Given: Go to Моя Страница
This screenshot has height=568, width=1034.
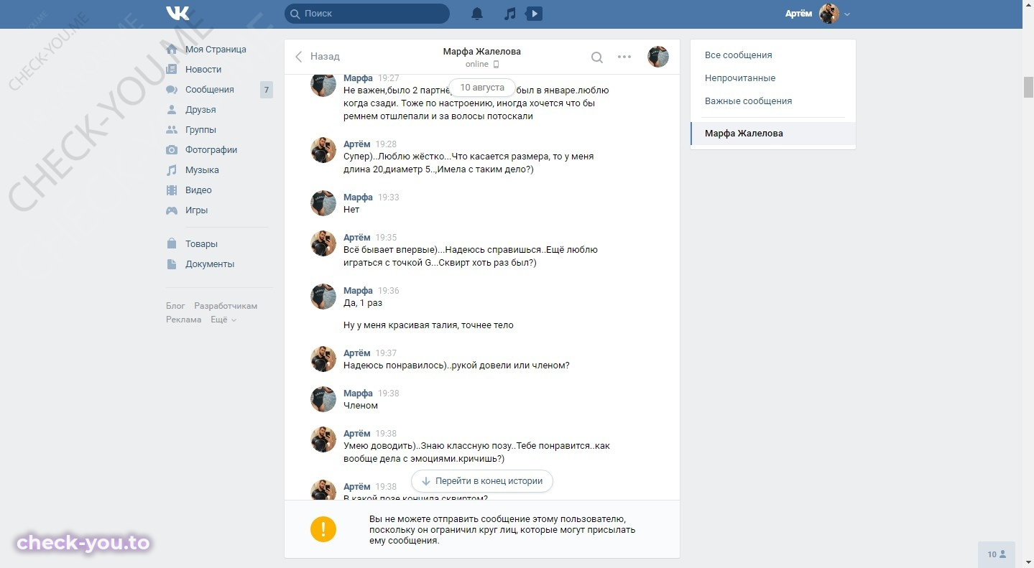Looking at the screenshot, I should click(x=216, y=50).
